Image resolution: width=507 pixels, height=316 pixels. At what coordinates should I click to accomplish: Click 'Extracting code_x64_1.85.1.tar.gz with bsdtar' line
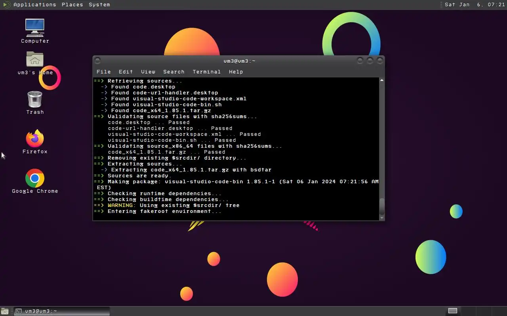tap(186, 170)
